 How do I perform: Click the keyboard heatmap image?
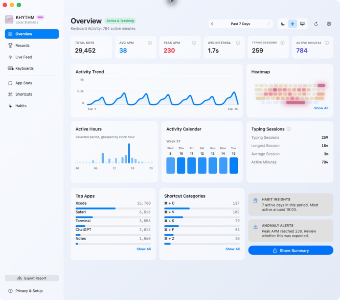pyautogui.click(x=290, y=94)
